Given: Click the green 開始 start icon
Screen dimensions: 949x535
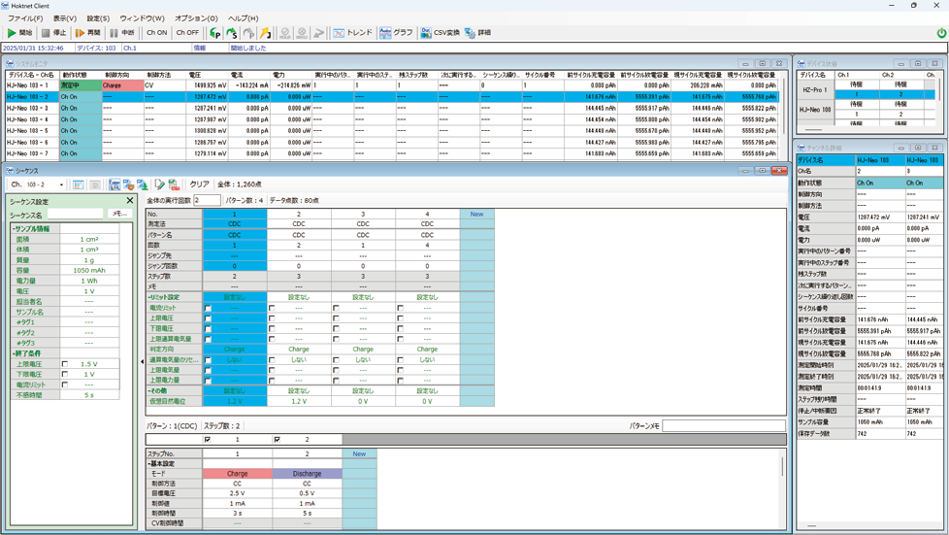Looking at the screenshot, I should [12, 33].
